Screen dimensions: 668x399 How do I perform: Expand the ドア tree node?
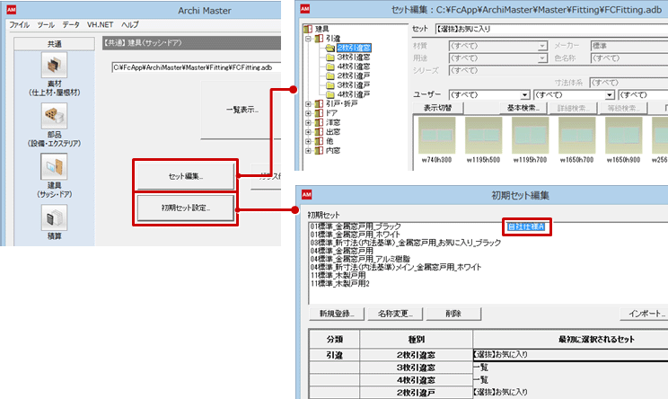tap(308, 113)
